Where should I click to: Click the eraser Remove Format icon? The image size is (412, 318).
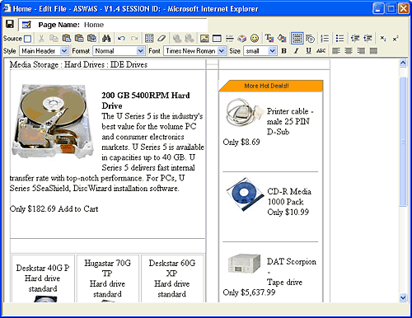tap(162, 38)
